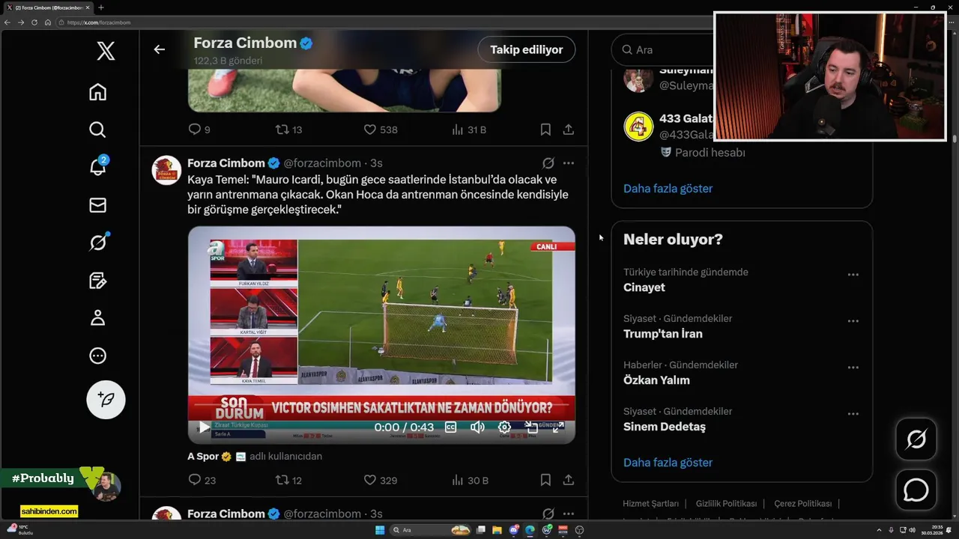Open Messages envelope icon
This screenshot has width=959, height=539.
point(97,205)
